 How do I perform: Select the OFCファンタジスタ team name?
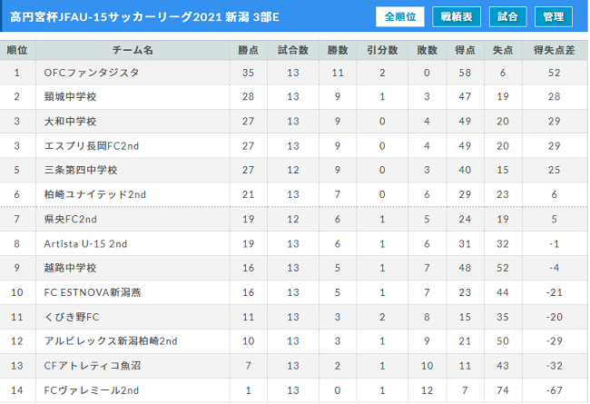point(92,73)
